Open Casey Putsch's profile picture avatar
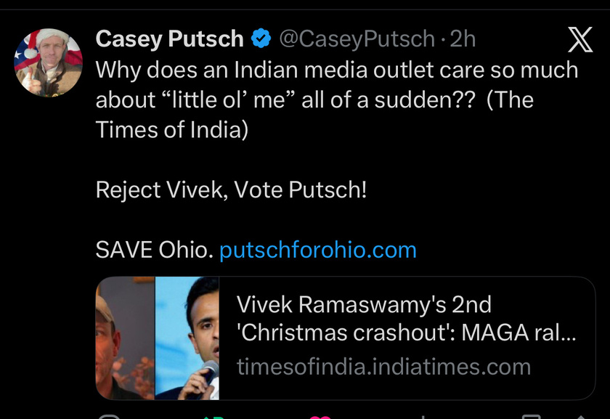 click(x=48, y=63)
